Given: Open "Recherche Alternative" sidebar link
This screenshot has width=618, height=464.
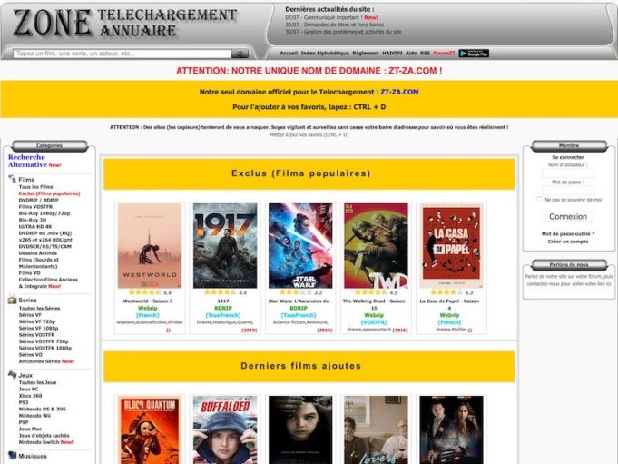Looking at the screenshot, I should coord(27,161).
